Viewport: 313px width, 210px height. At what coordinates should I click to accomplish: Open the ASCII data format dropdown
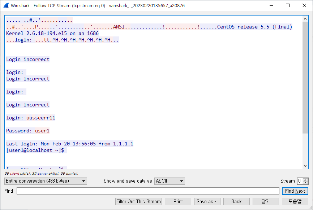coord(170,181)
